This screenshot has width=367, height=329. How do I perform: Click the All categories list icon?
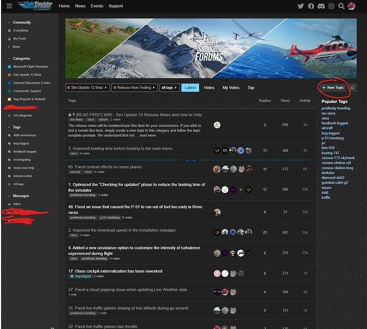10,116
